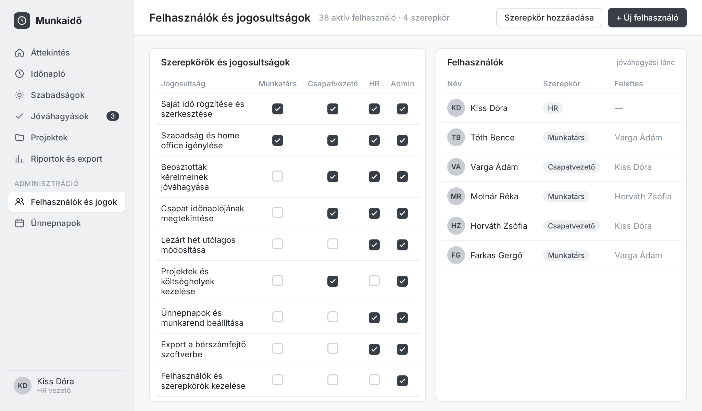Screen dimensions: 702x411
Task: Click the Szerepkör hozzáadása button
Action: click(x=549, y=18)
